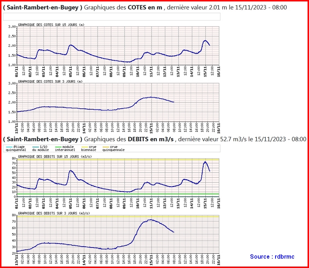Click title 'GRAPHIQUE DES COTES SUR 15 JOURS (m)'
The image size is (309, 268).
coord(51,25)
